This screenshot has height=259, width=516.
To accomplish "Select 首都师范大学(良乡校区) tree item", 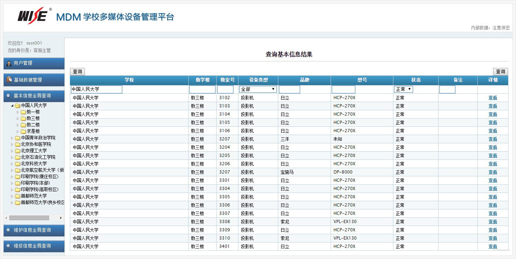I will (x=42, y=203).
